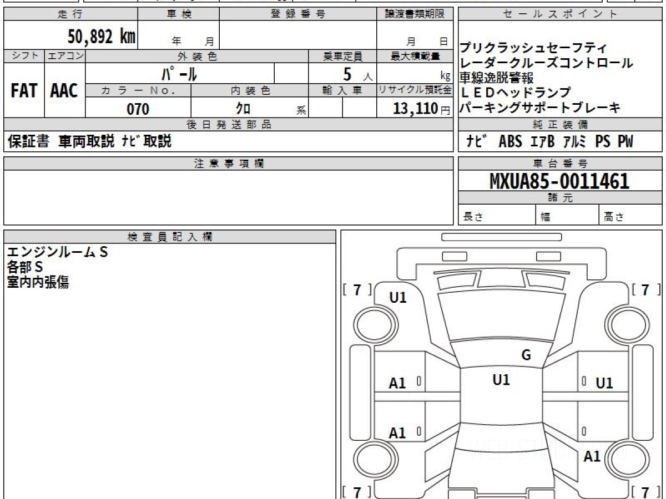Select the PS equipment label
666x499 pixels.
[x=603, y=142]
